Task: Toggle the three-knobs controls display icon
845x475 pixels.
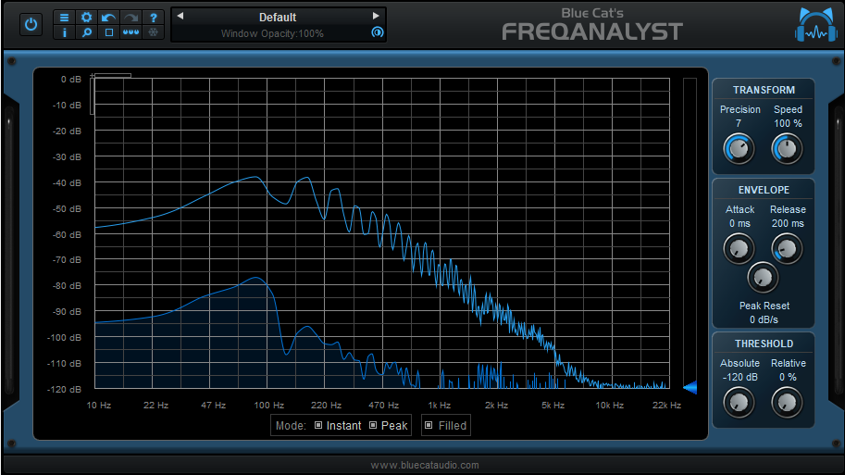Action: [130, 32]
